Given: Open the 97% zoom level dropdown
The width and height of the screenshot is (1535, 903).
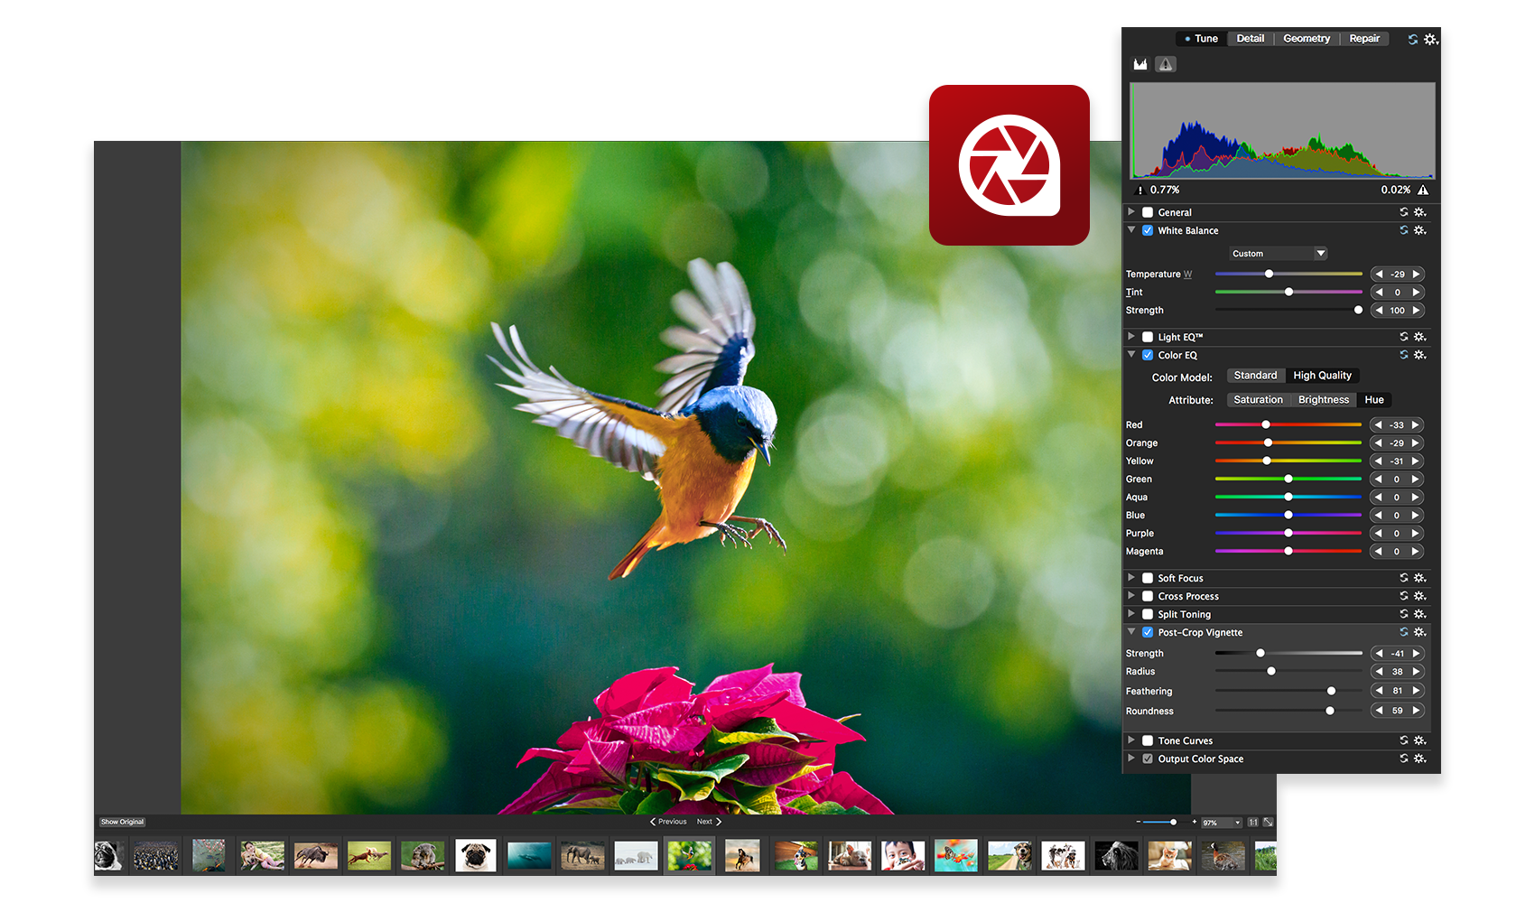Looking at the screenshot, I should (1222, 823).
